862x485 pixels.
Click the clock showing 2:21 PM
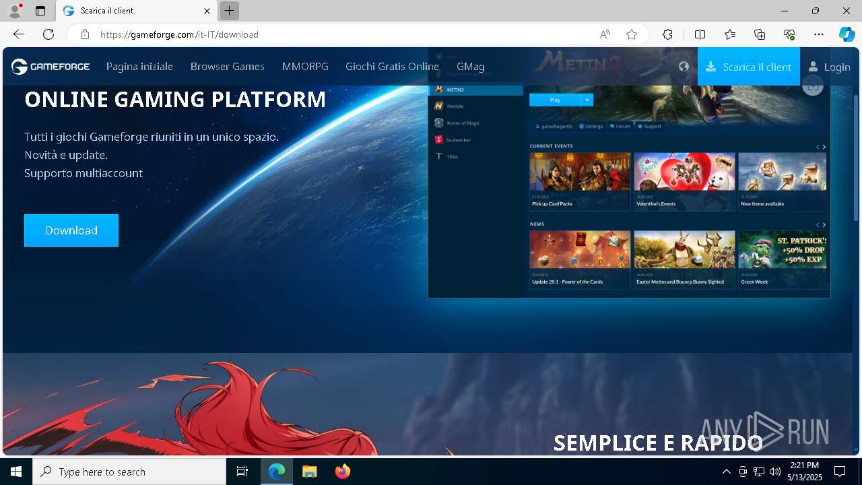(805, 465)
